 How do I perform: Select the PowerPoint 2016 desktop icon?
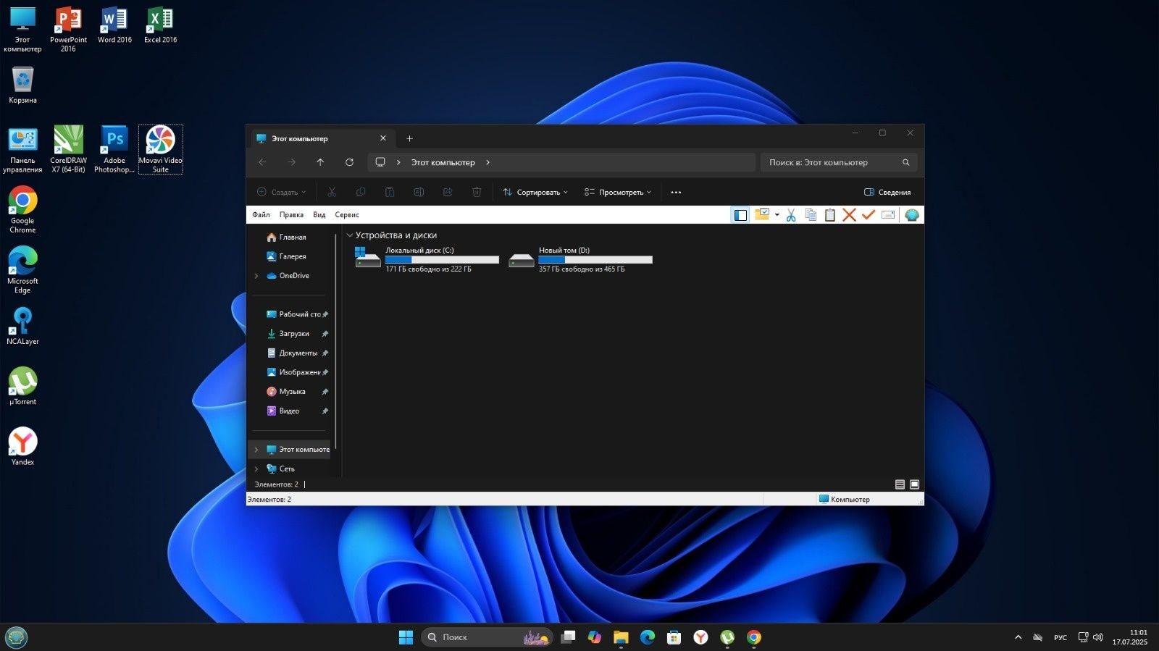[x=68, y=29]
